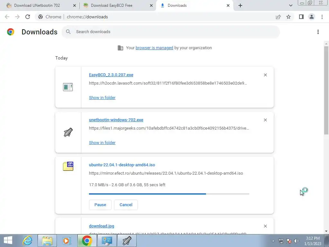Cancel the ubuntu ISO download
This screenshot has height=247, width=329.
pos(126,205)
